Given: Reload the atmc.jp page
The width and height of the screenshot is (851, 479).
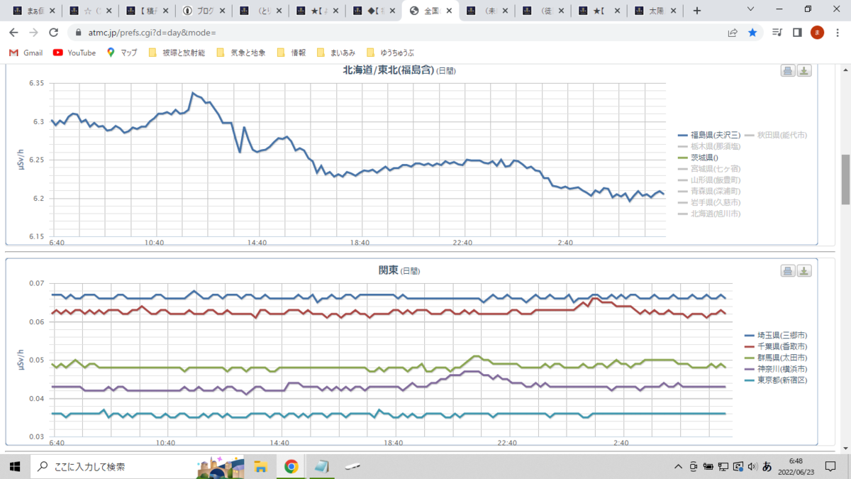Looking at the screenshot, I should click(53, 33).
